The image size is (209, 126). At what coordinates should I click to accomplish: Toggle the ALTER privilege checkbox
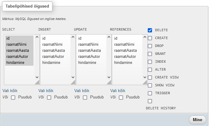click(x=150, y=70)
